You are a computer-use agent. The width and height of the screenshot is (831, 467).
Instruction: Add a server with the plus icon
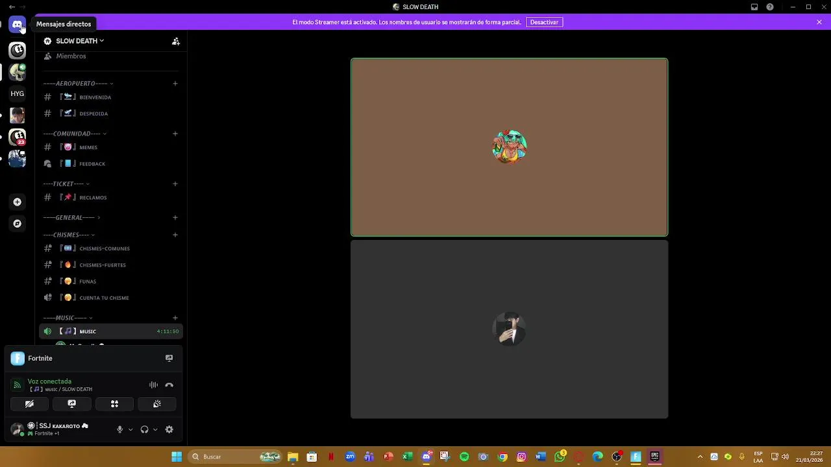click(18, 202)
